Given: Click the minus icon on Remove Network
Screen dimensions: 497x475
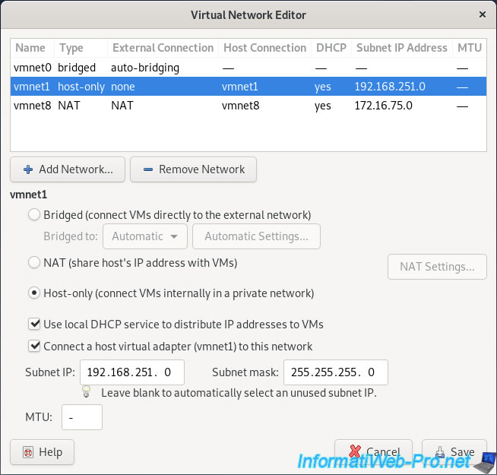Looking at the screenshot, I should coord(147,169).
